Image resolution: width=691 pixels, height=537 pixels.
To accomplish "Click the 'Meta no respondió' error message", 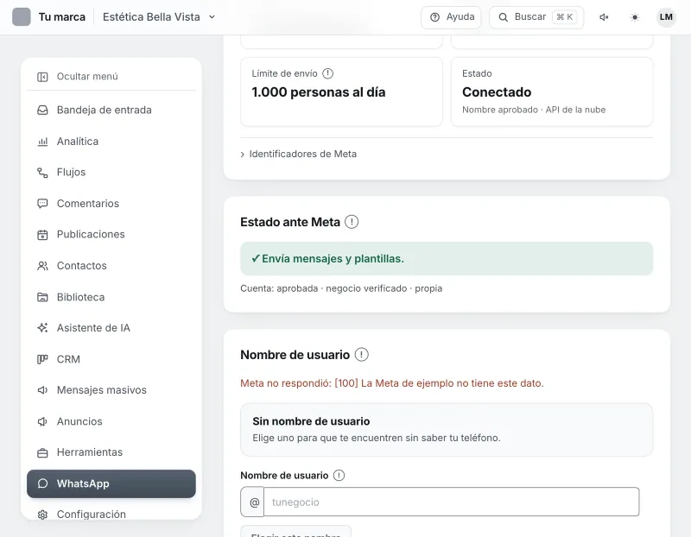I will coord(392,383).
